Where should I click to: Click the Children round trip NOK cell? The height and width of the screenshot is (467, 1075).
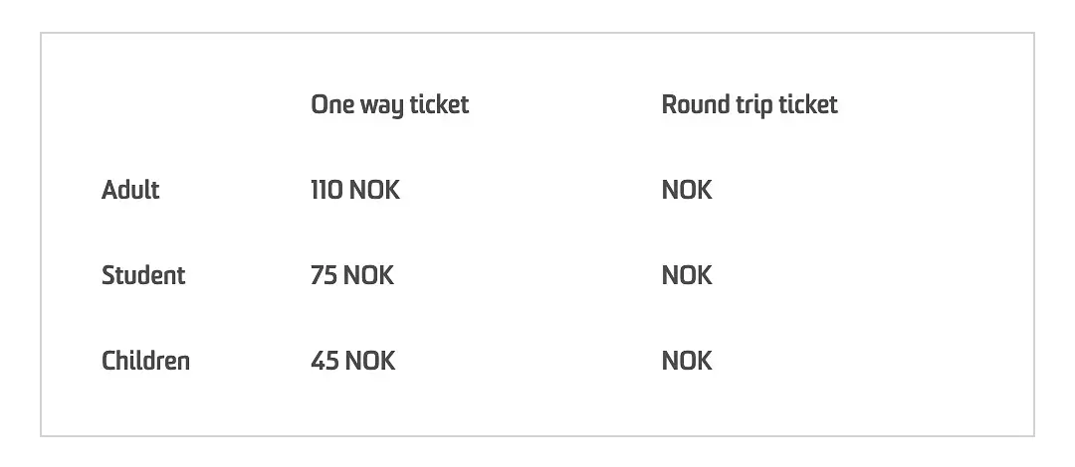687,361
